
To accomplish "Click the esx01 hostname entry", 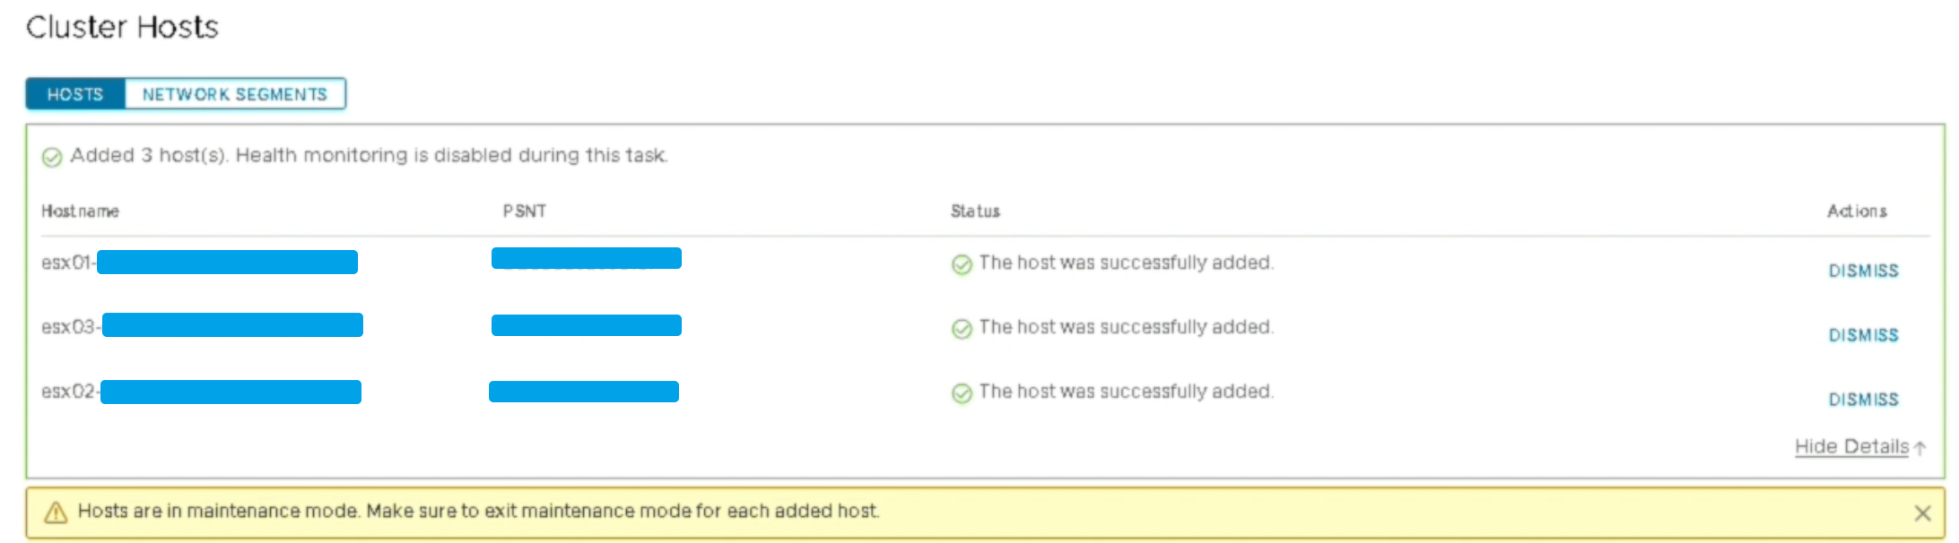I will pyautogui.click(x=199, y=263).
